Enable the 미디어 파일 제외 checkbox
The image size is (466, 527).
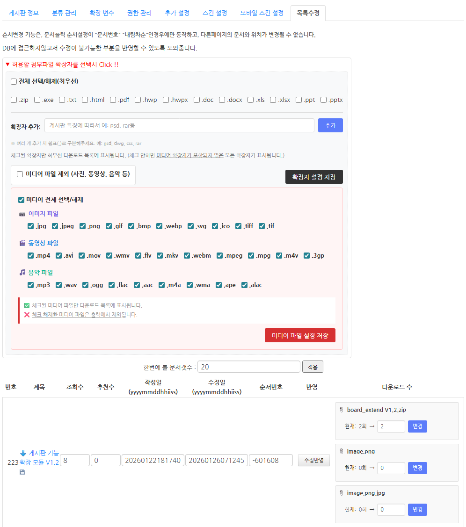point(20,174)
